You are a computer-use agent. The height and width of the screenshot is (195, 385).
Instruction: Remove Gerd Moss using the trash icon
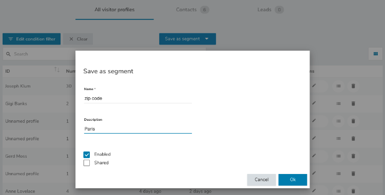(353, 156)
